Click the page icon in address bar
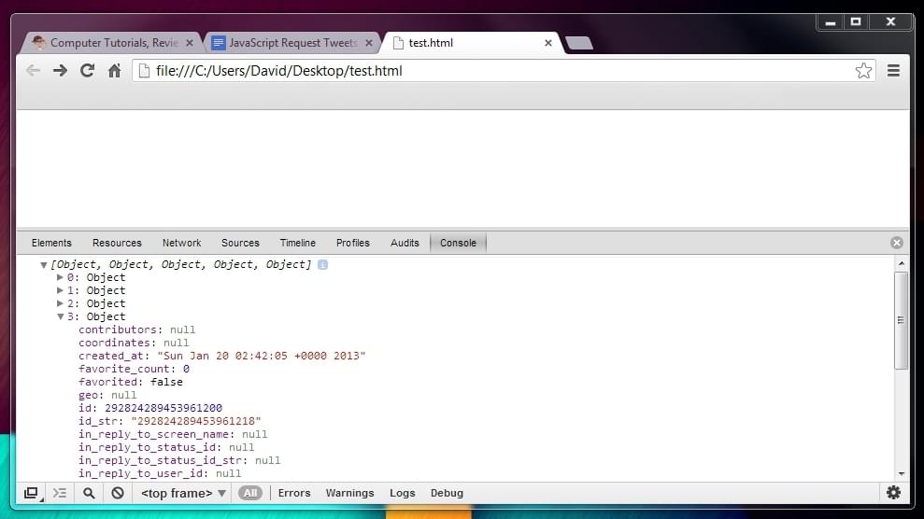Screen dimensions: 924x519 (144, 71)
